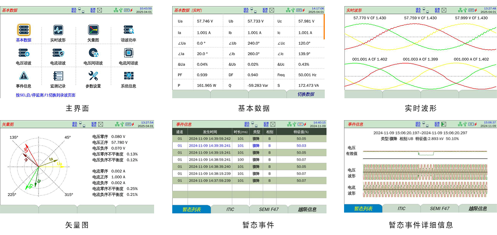The width and height of the screenshot is (497, 235).
Task: Click the 电流波形 waveform in event detail
Action: pos(425,190)
